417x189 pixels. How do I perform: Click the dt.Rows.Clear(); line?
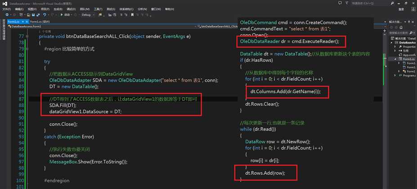pos(262,104)
